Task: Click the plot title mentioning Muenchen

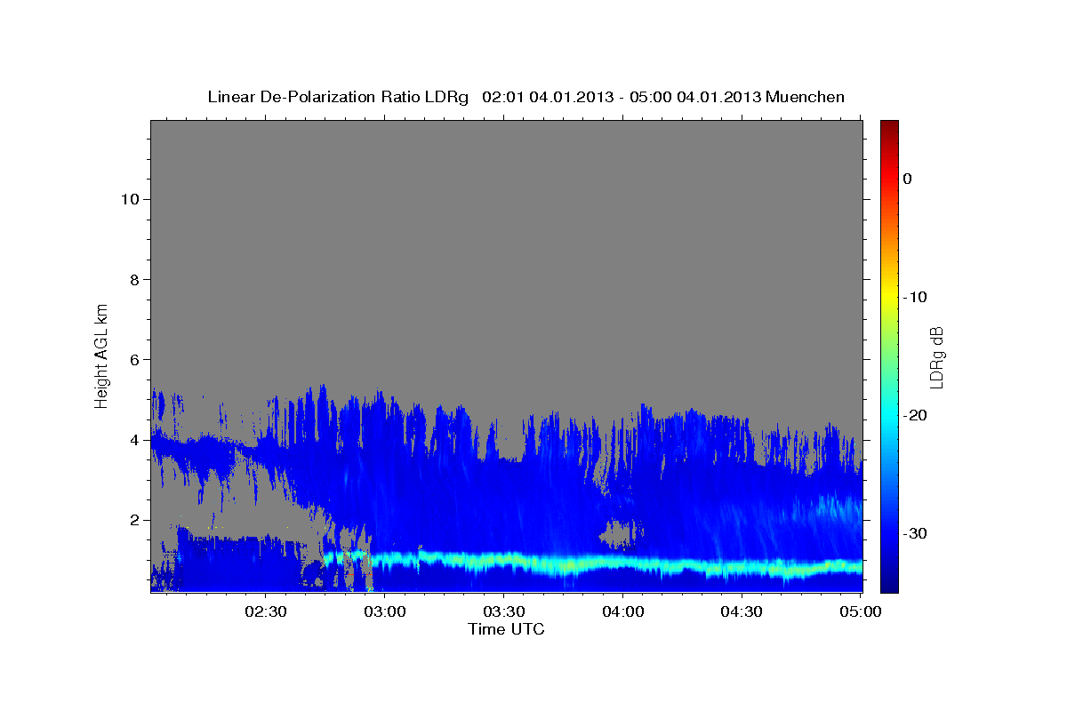Action: pos(525,97)
